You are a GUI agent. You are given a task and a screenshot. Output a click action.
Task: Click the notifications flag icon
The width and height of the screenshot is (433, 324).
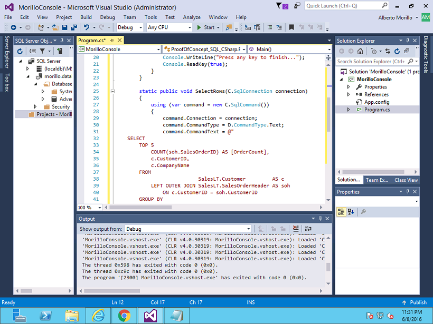(x=282, y=6)
